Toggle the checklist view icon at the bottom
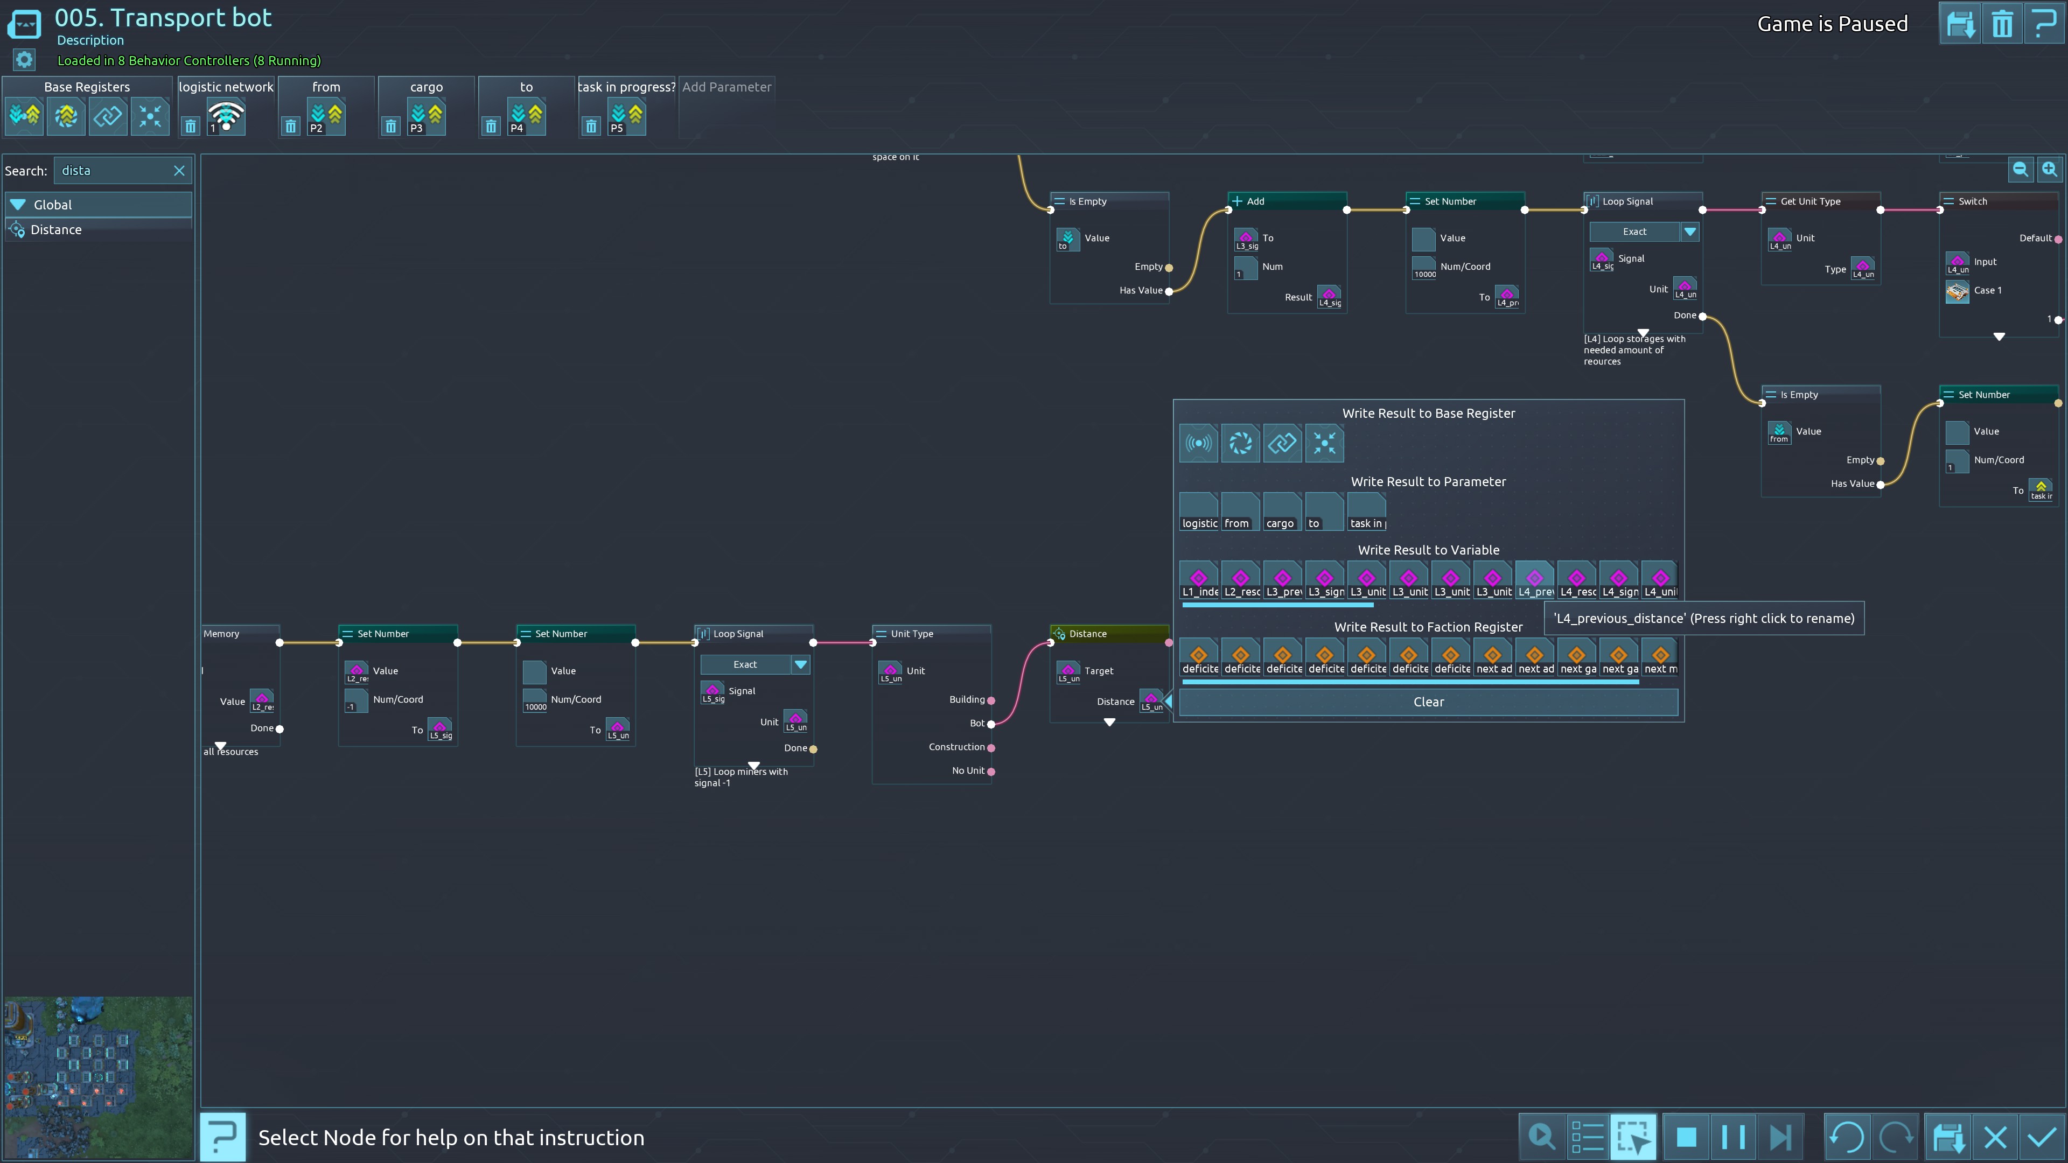The image size is (2068, 1163). click(x=1587, y=1137)
